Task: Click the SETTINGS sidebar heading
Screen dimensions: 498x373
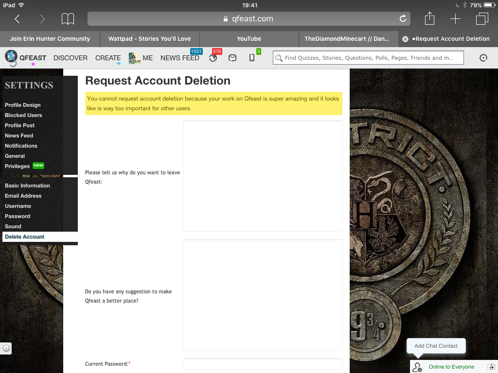Action: coord(29,85)
